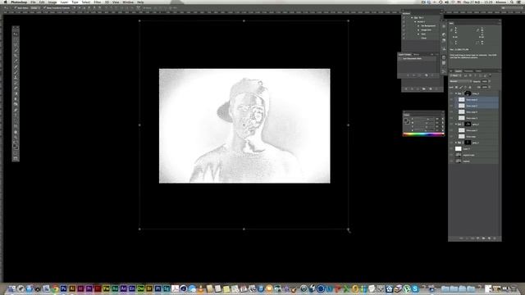Open the Help menu
The height and width of the screenshot is (295, 525).
140,2
